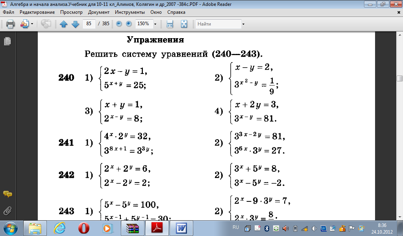The height and width of the screenshot is (236, 403).
Task: Close the document with the menu-bar X
Action: click(x=399, y=12)
